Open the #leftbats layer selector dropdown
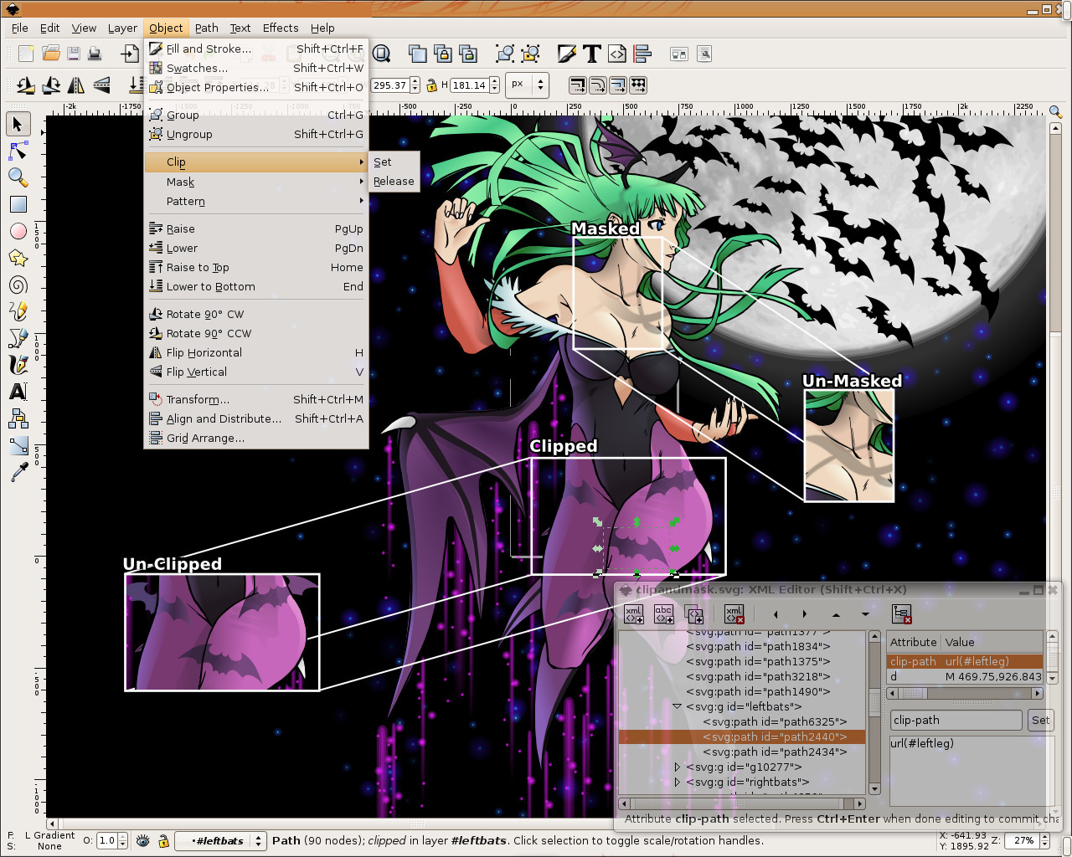 click(220, 841)
